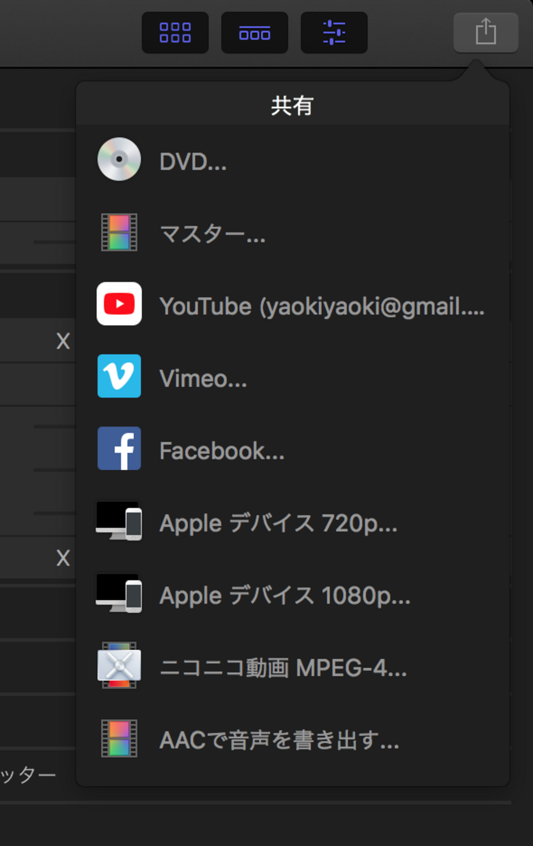Select マスター... export option
Viewport: 533px width, 846px height.
tap(293, 233)
